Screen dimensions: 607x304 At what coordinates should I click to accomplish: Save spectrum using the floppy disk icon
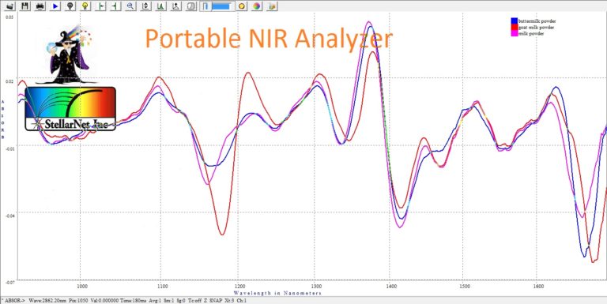point(25,6)
